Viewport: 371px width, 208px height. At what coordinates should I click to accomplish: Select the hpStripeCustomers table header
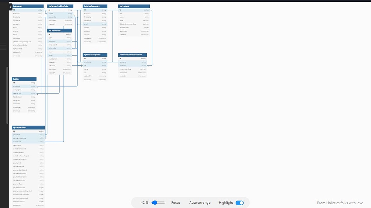click(x=94, y=6)
